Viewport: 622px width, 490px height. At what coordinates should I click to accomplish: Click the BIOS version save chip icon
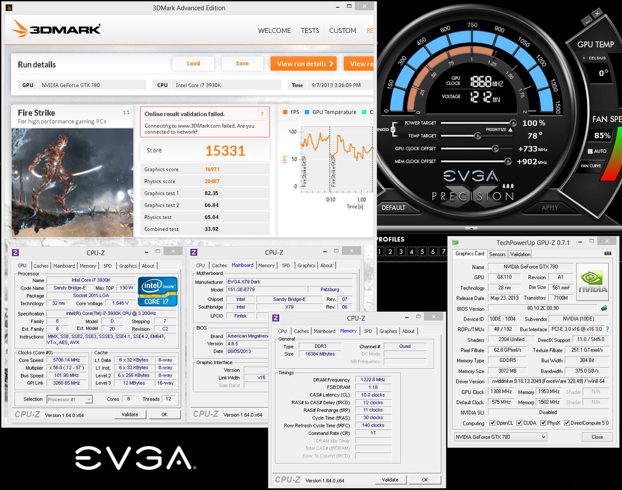pyautogui.click(x=604, y=308)
